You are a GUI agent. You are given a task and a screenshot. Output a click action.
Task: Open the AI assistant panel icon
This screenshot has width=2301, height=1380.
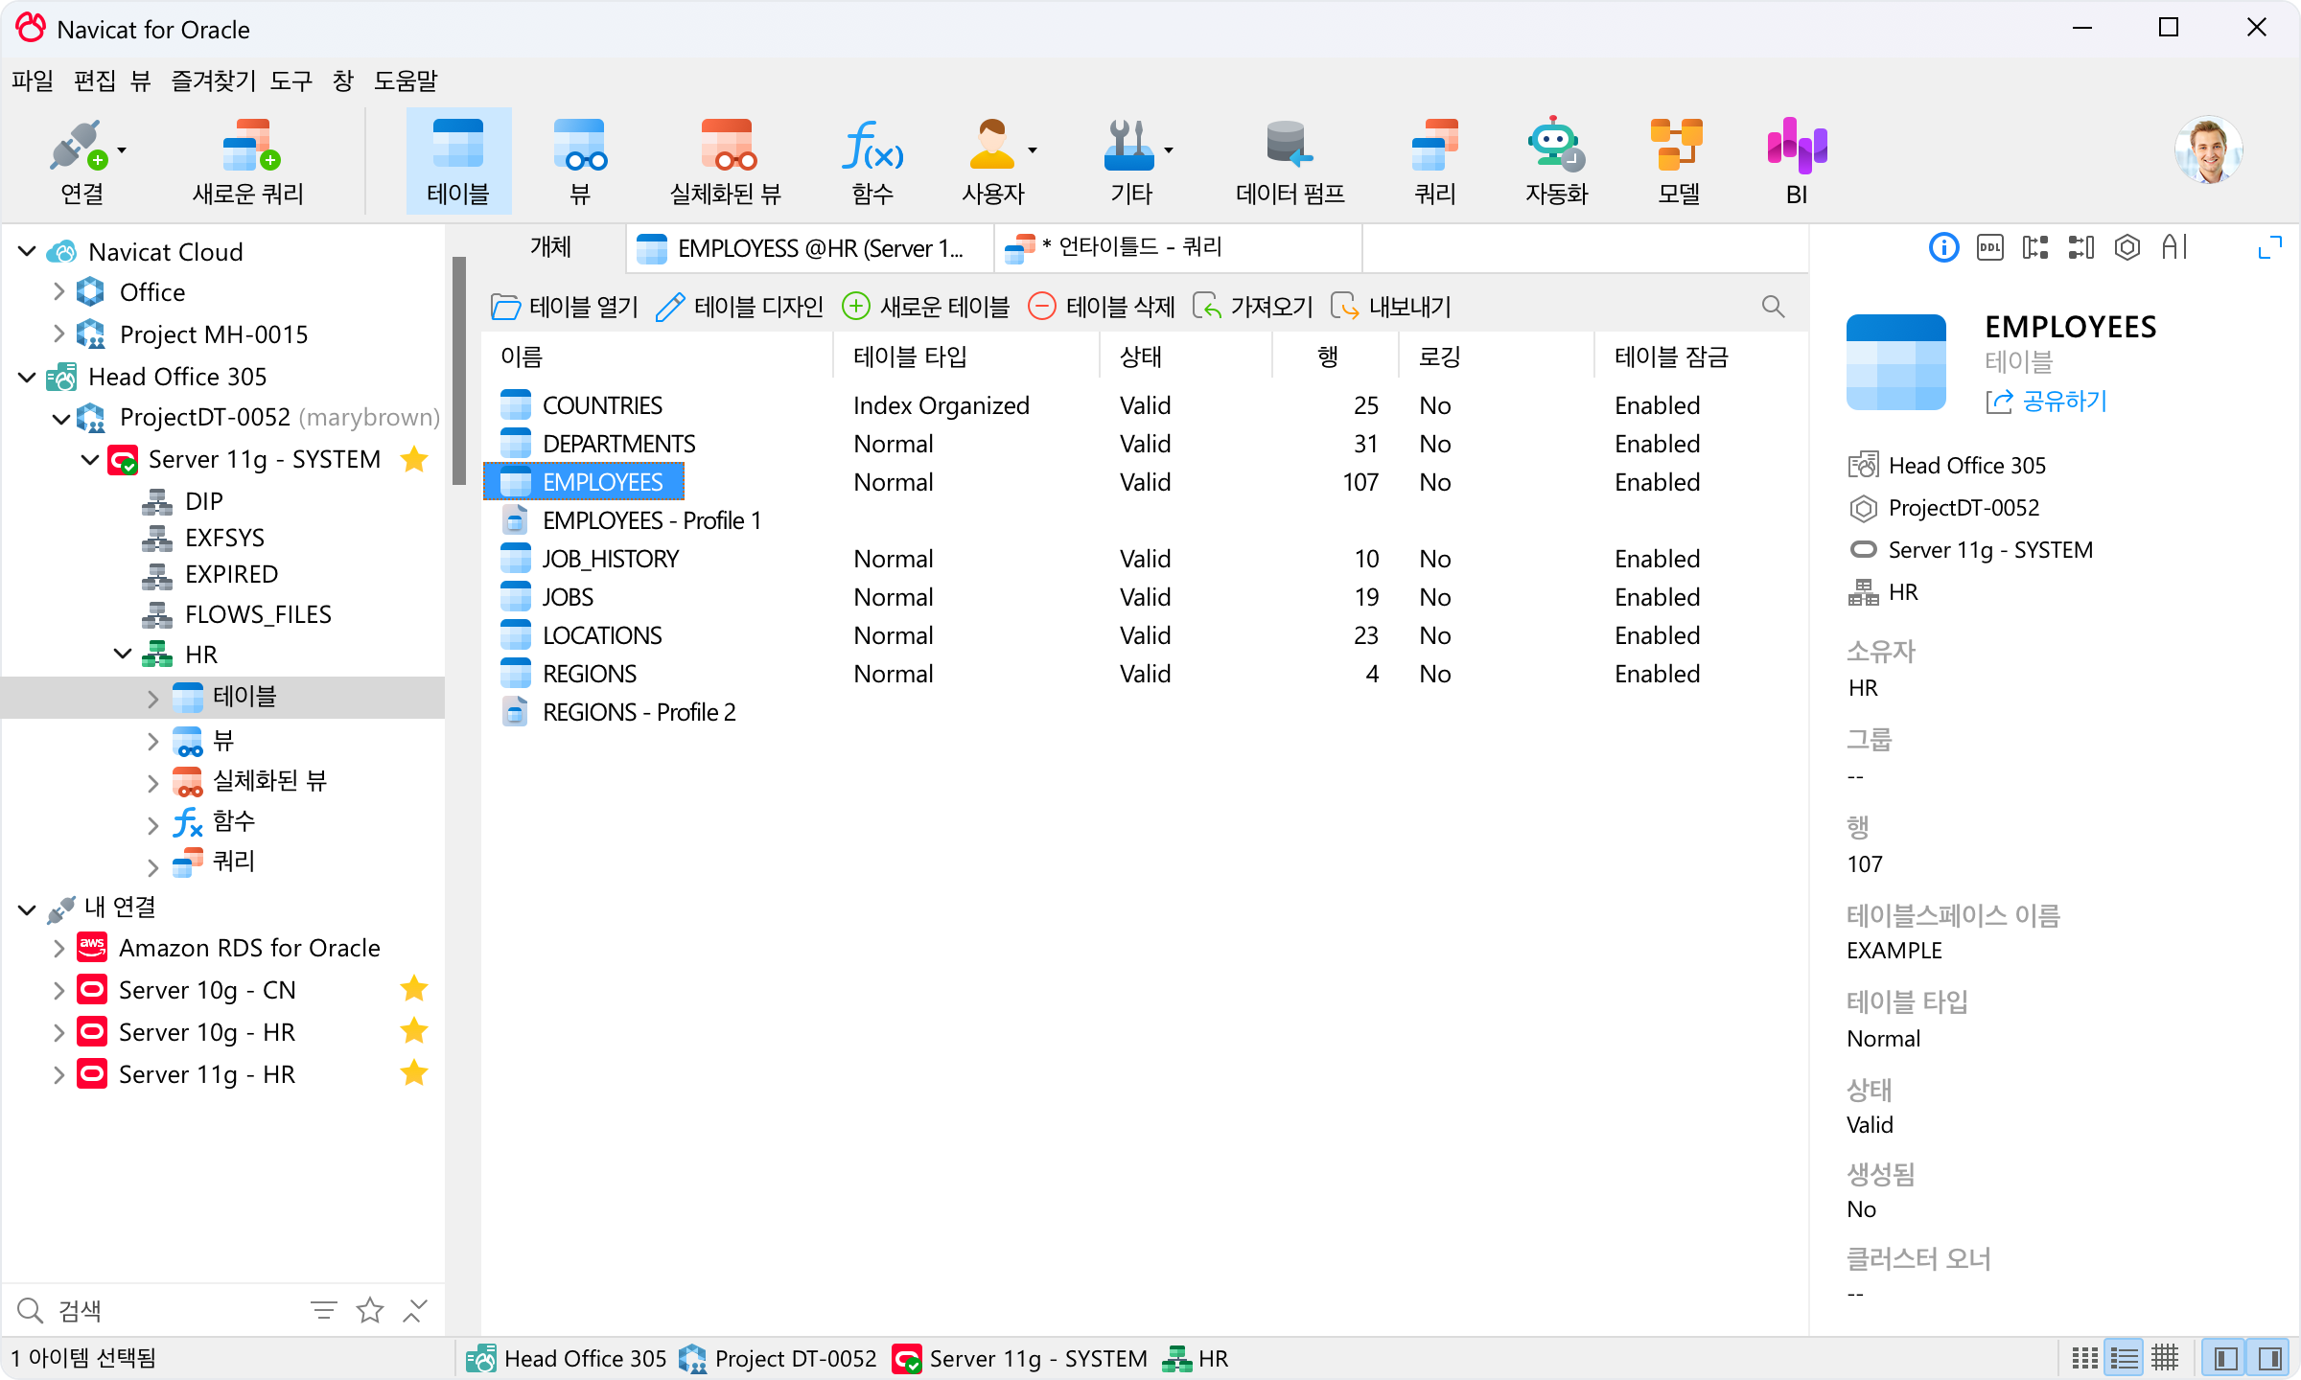[x=2174, y=248]
